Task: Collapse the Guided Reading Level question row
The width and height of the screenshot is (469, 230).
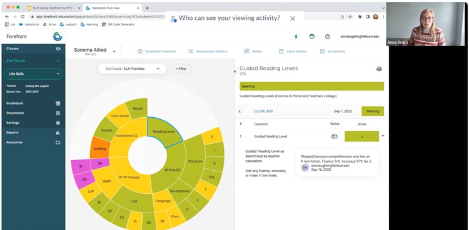Action: tap(383, 136)
